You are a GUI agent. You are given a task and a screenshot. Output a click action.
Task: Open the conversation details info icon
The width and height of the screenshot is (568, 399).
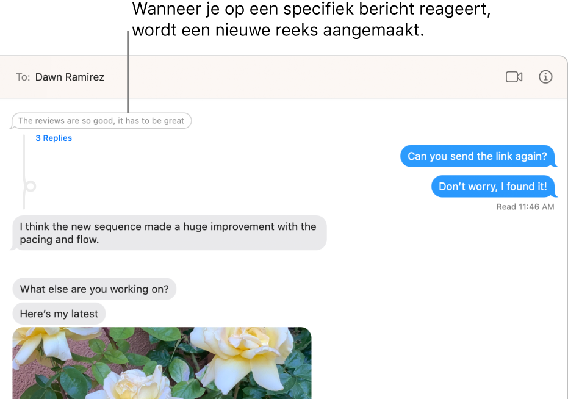pos(545,77)
